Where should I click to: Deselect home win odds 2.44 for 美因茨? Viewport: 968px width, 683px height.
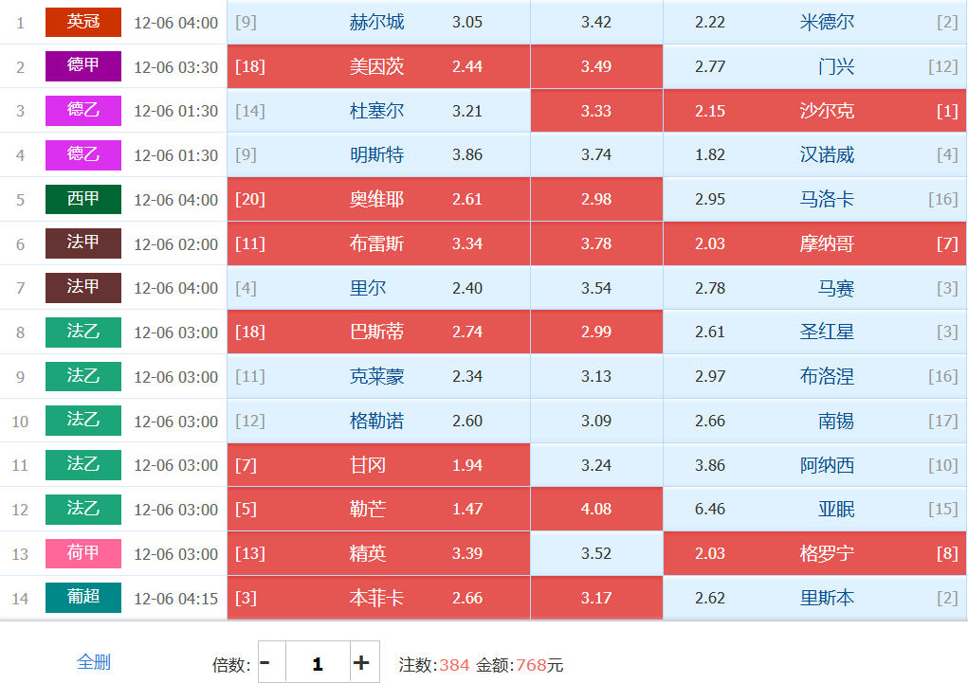(378, 66)
